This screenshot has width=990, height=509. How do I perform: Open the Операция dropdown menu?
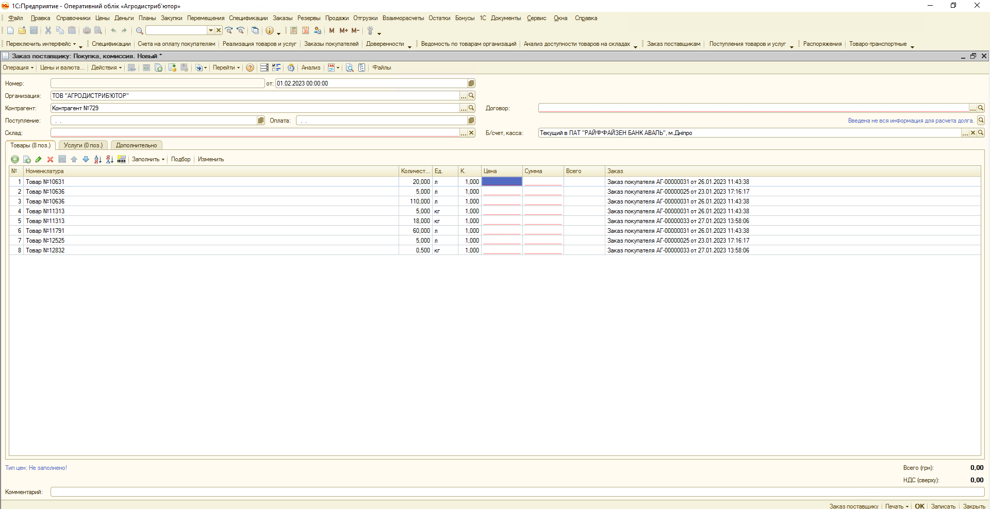pos(18,68)
